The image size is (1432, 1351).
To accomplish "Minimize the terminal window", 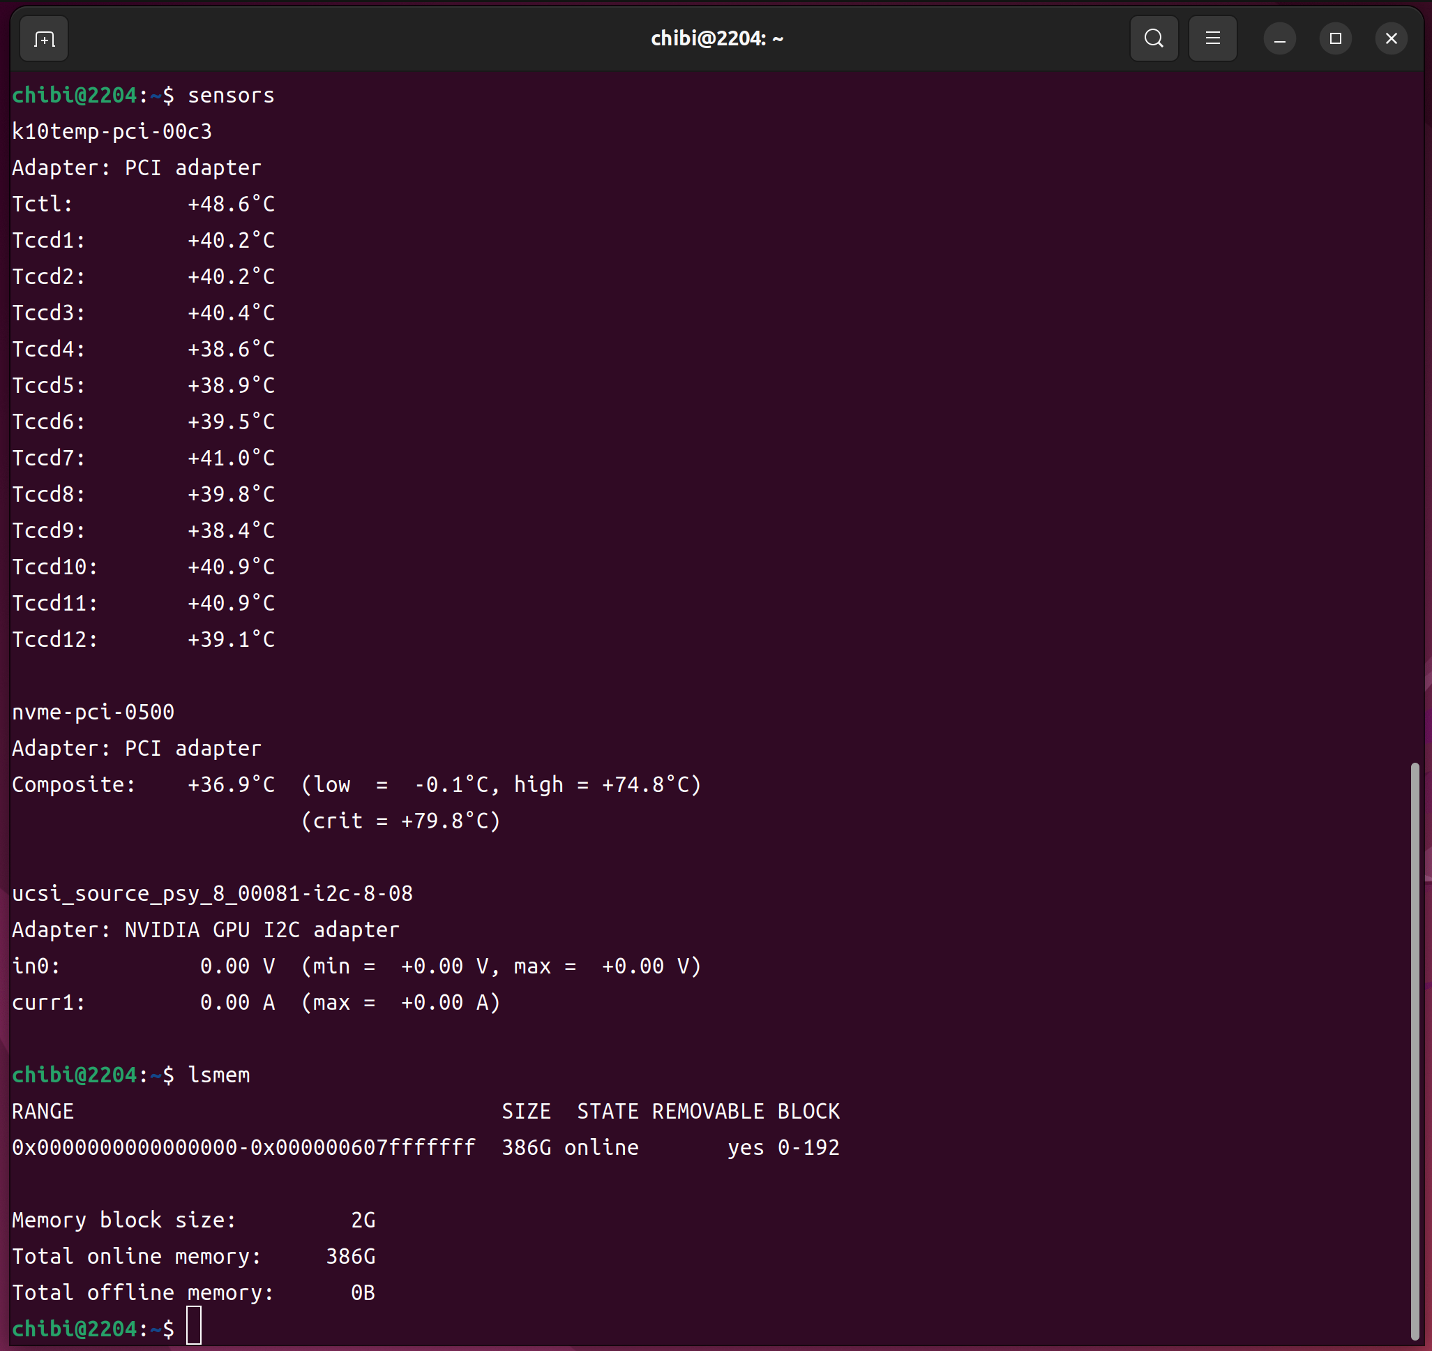I will tap(1279, 39).
